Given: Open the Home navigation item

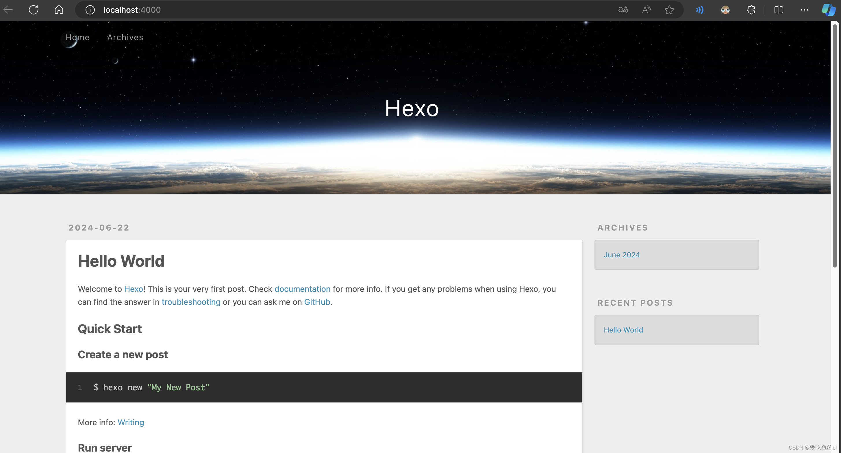Looking at the screenshot, I should (x=77, y=37).
